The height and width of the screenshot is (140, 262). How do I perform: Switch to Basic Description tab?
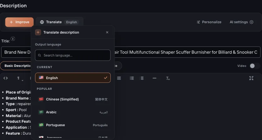click(16, 66)
